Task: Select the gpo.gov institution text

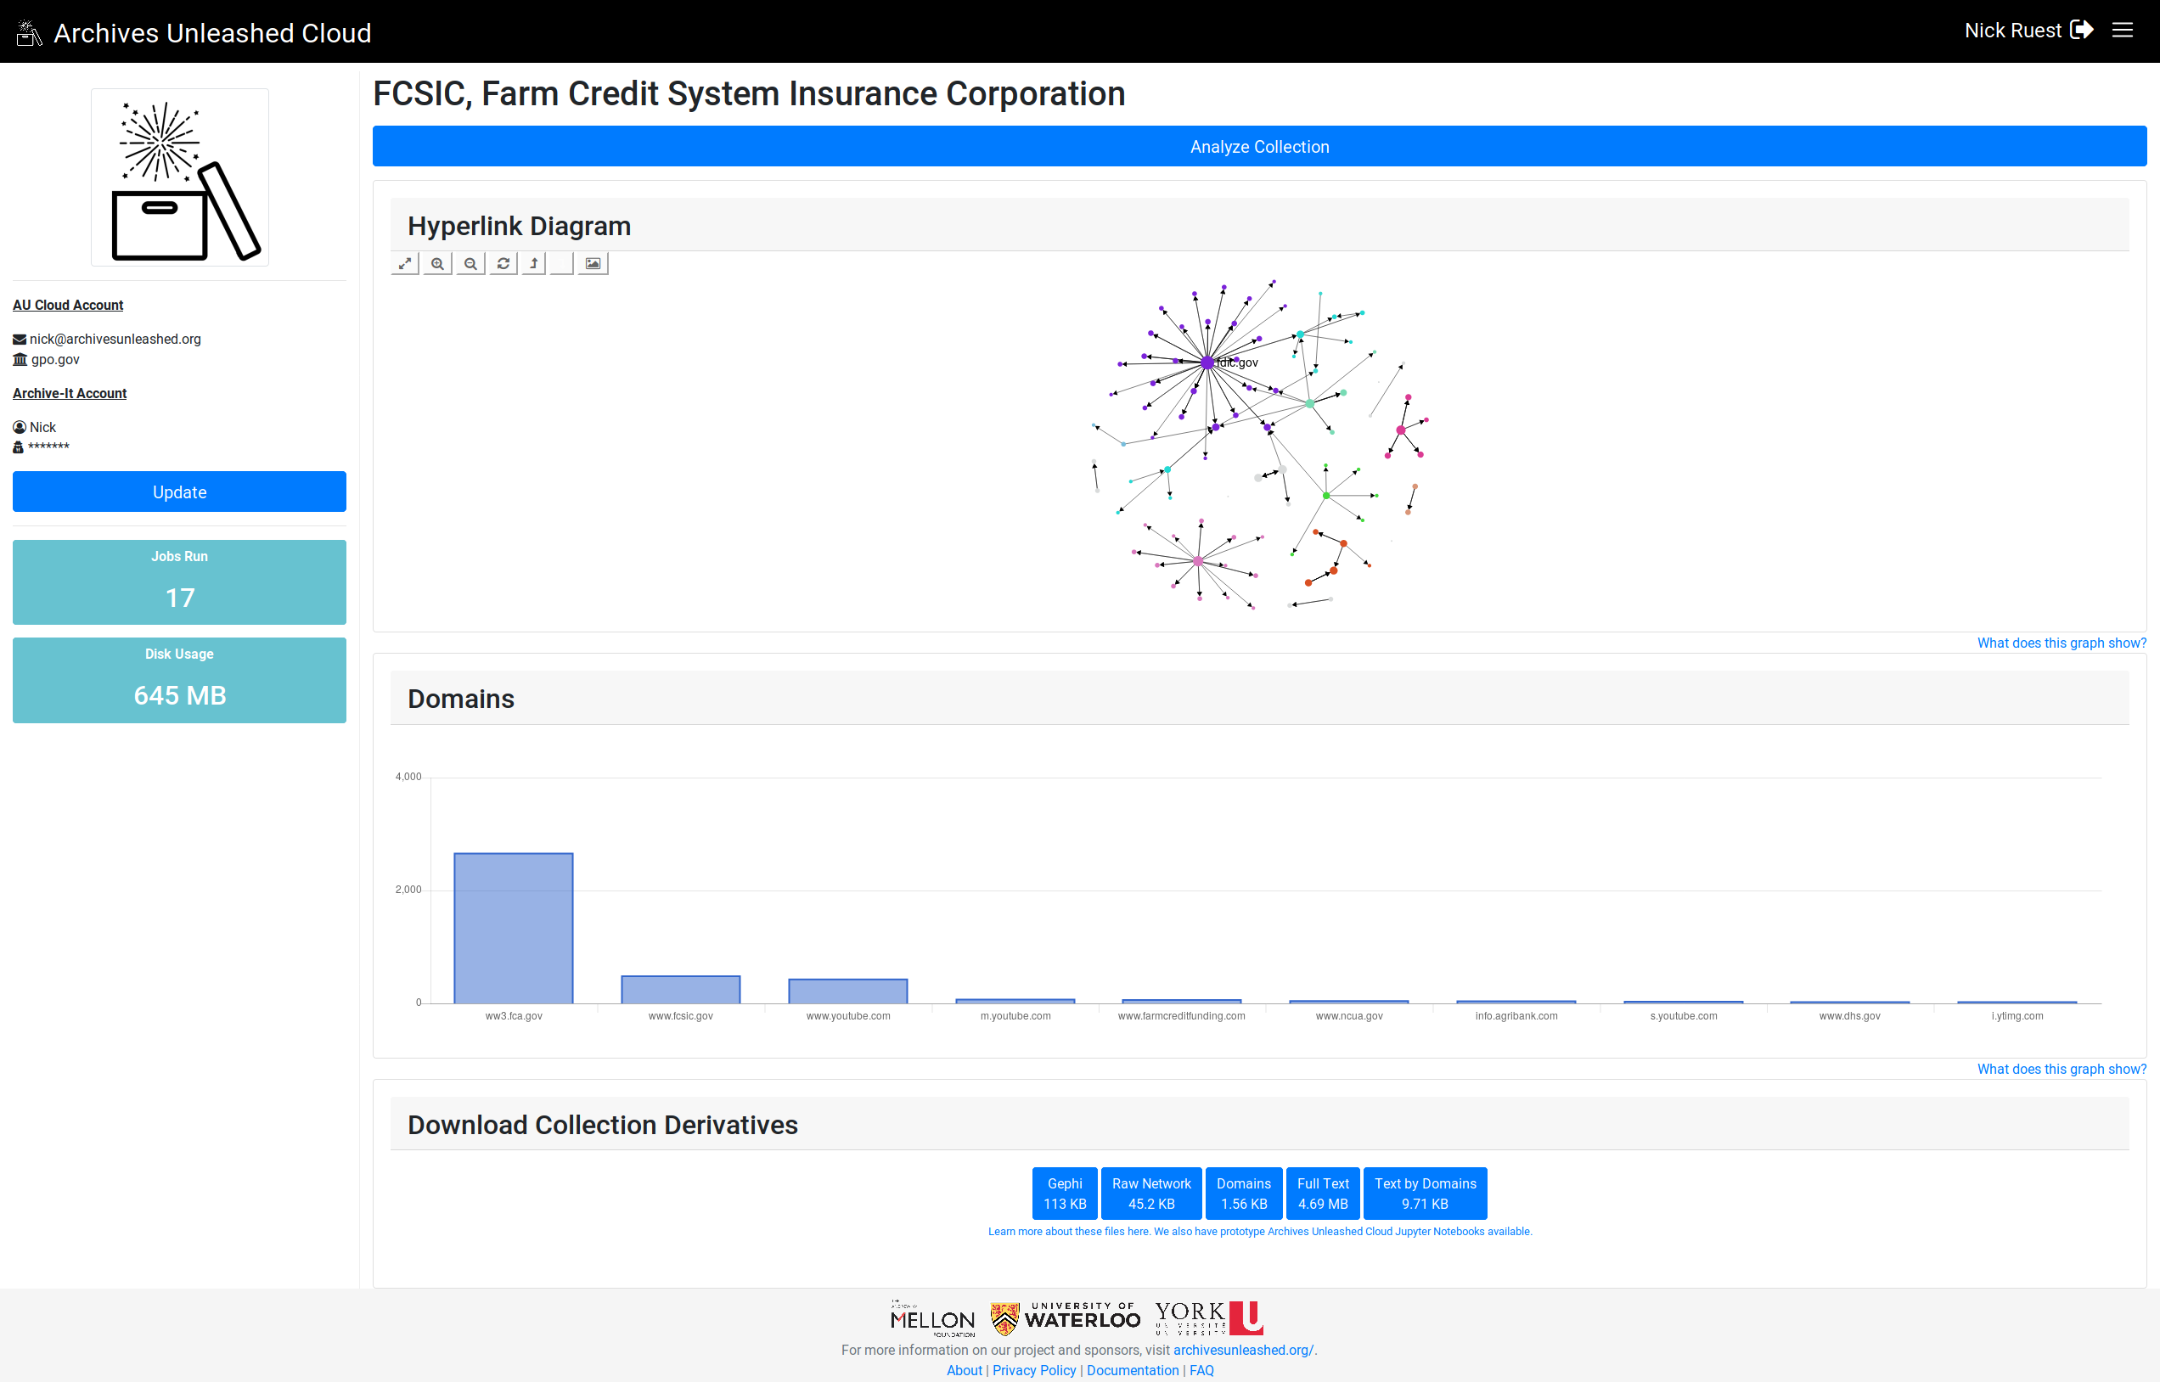Action: pos(56,360)
